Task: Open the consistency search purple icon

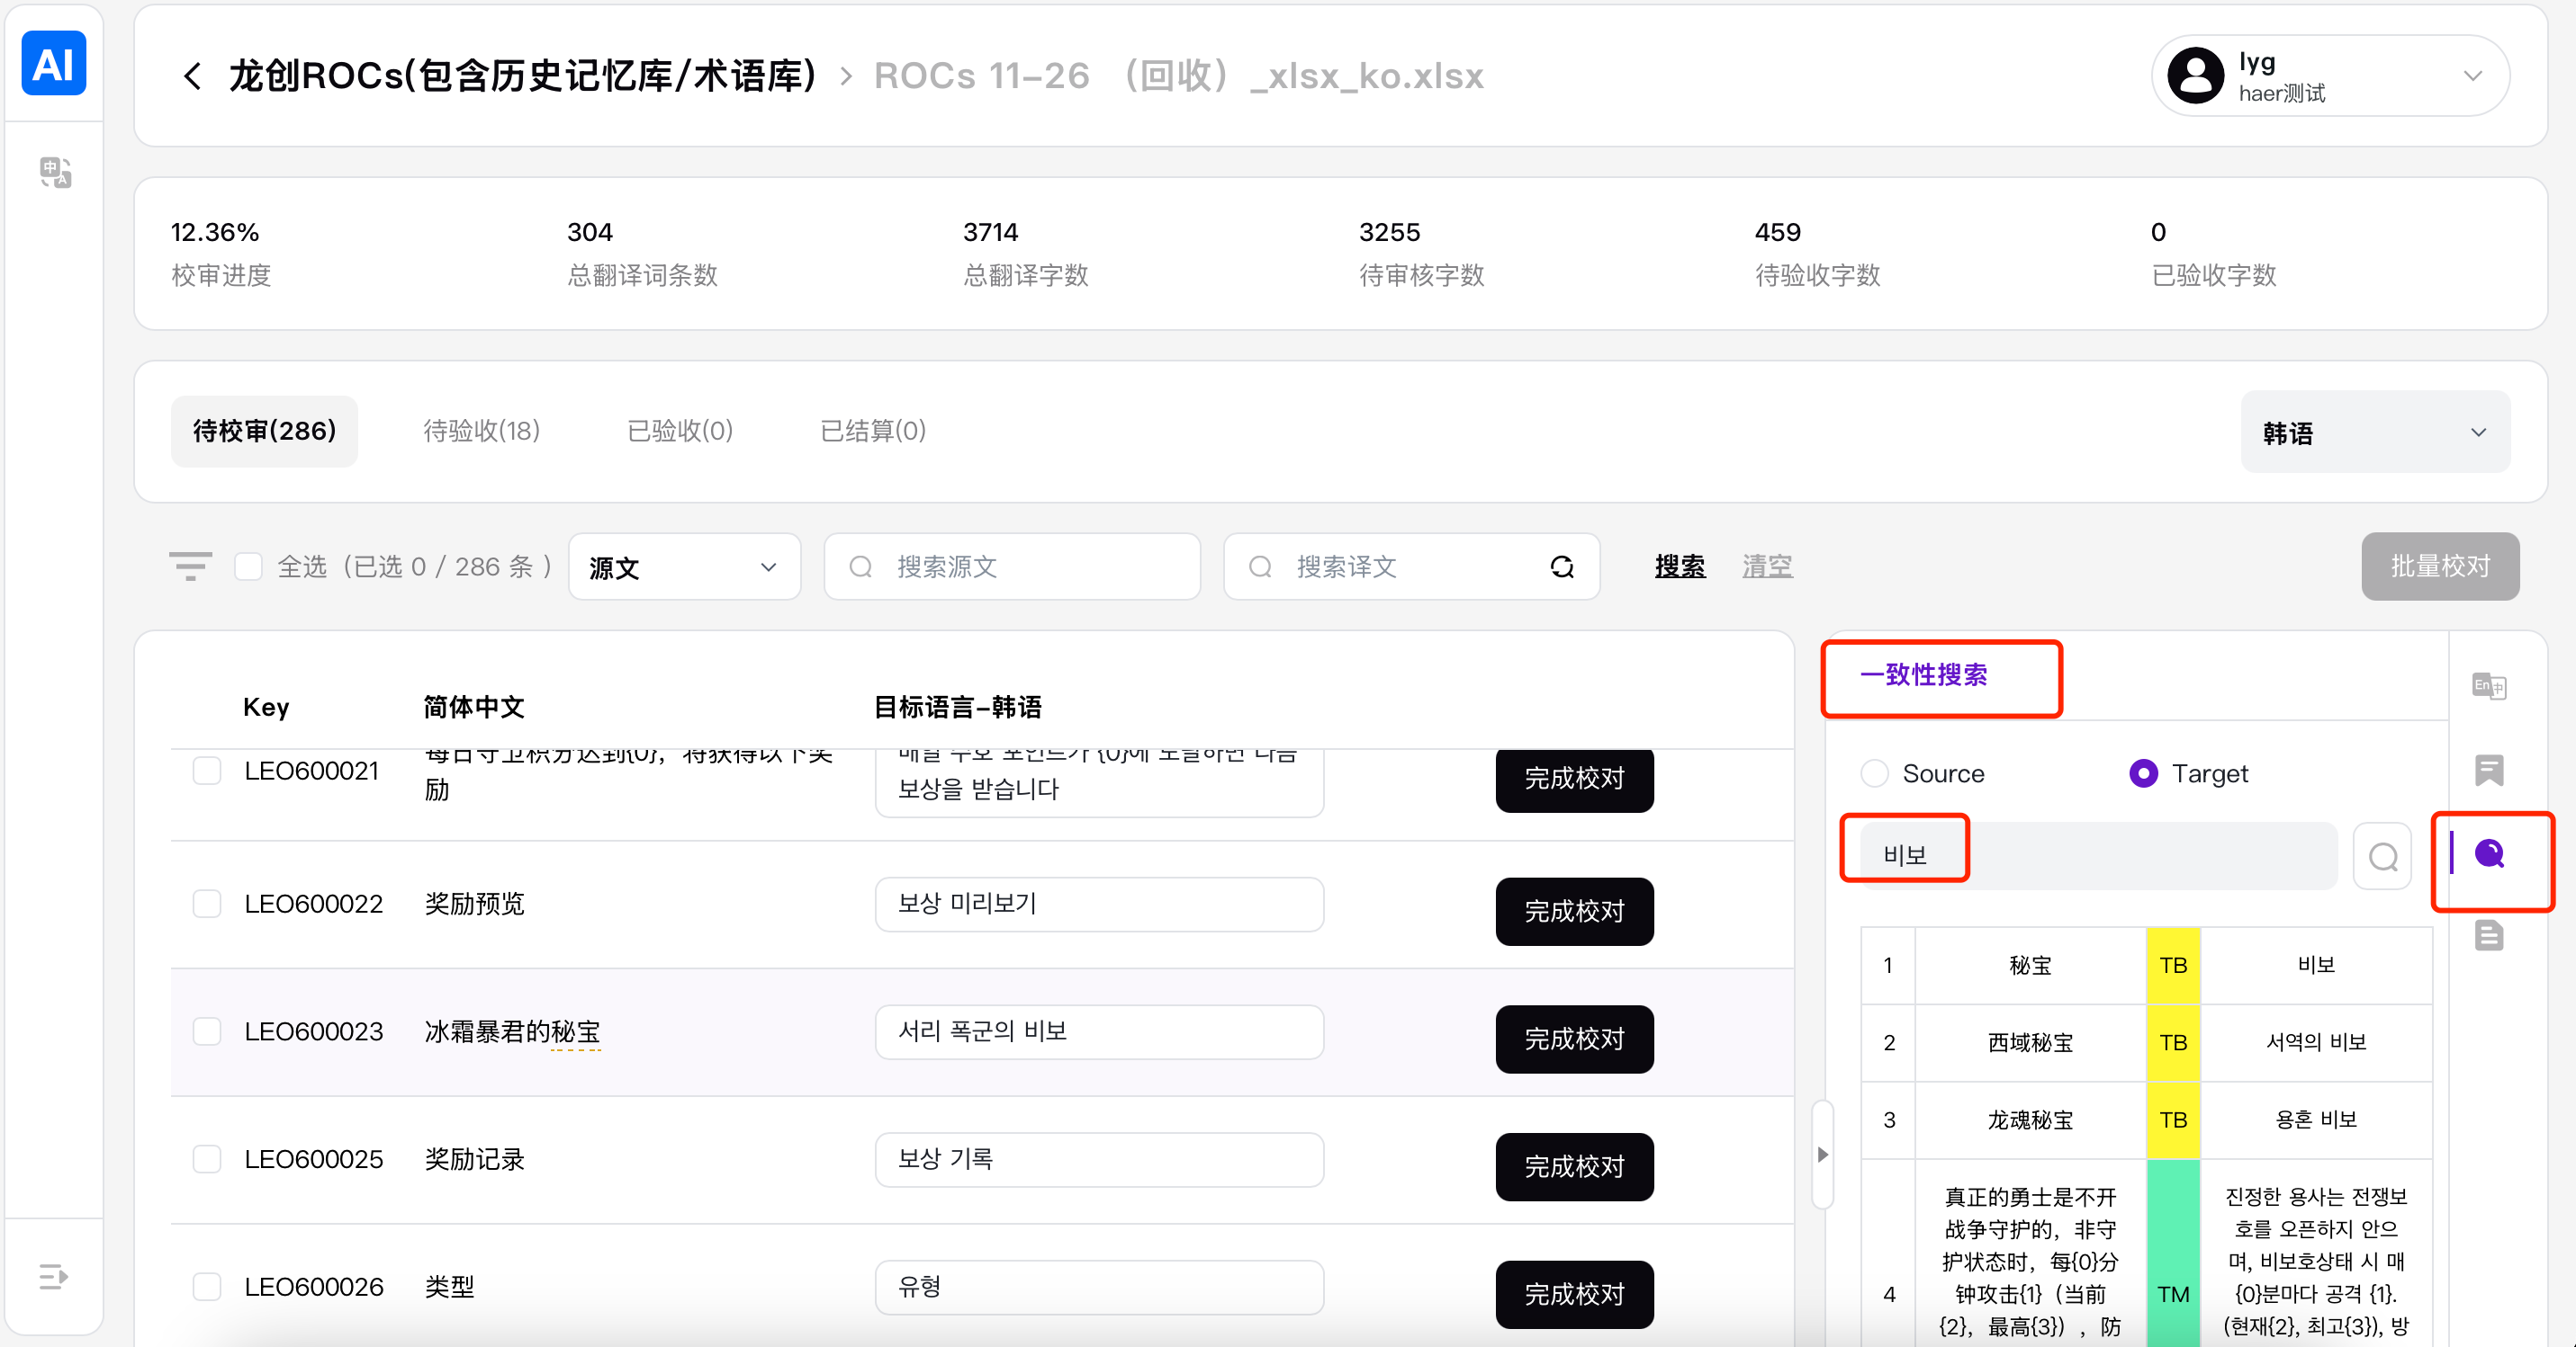Action: point(2489,853)
